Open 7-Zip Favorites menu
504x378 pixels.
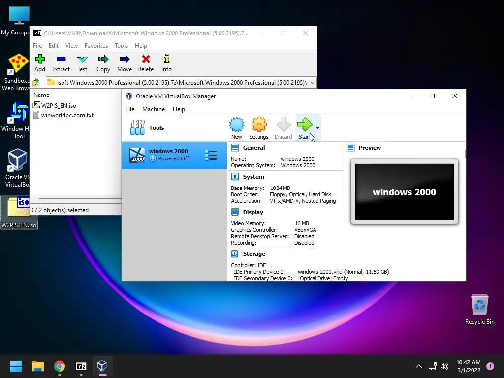96,46
